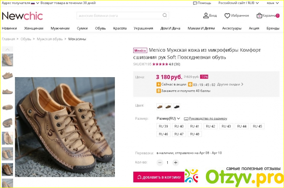Open the account login icon

tap(206, 16)
